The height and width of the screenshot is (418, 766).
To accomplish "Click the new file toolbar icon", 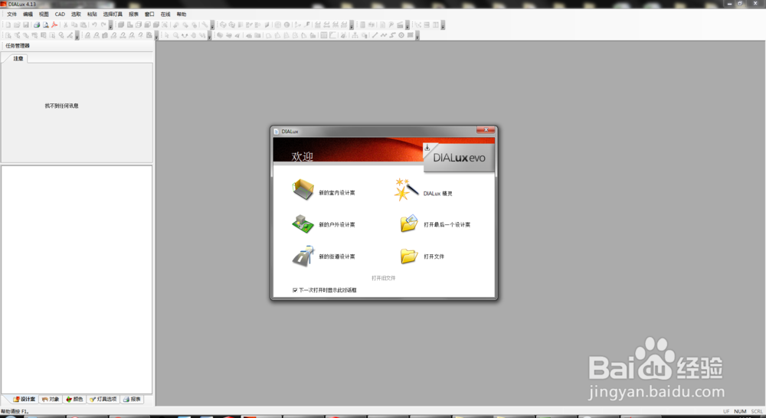I will [8, 24].
